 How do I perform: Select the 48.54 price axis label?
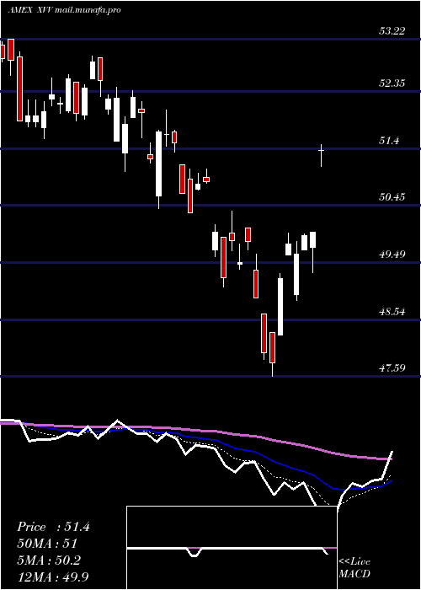[392, 312]
